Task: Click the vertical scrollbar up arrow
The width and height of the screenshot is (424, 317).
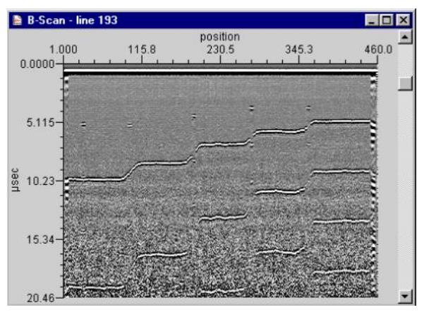Action: pyautogui.click(x=405, y=37)
